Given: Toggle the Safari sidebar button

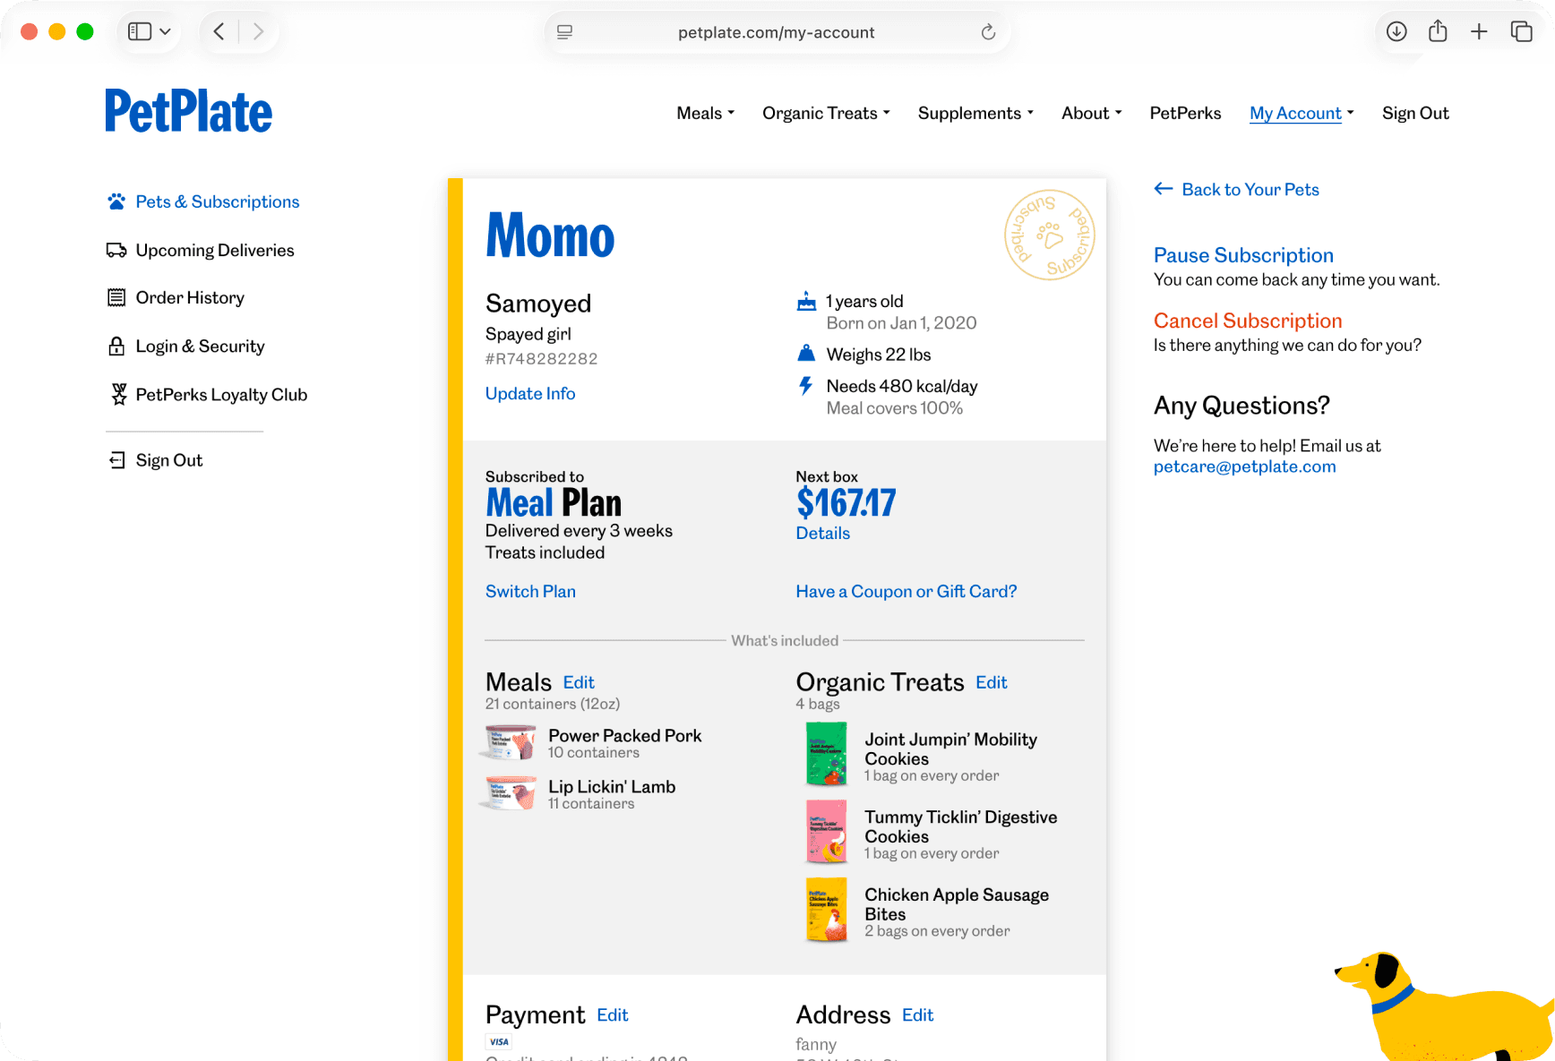Looking at the screenshot, I should 140,31.
